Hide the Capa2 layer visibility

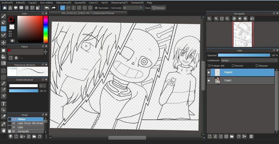pyautogui.click(x=209, y=72)
